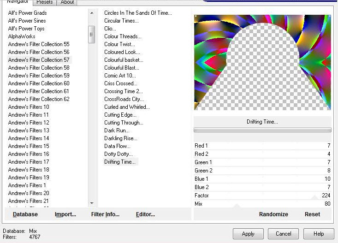
Task: Choose Curled and Whirled... filter
Action: [127, 107]
